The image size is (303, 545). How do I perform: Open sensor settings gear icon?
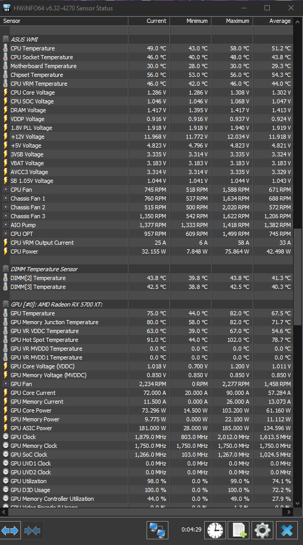pyautogui.click(x=262, y=530)
